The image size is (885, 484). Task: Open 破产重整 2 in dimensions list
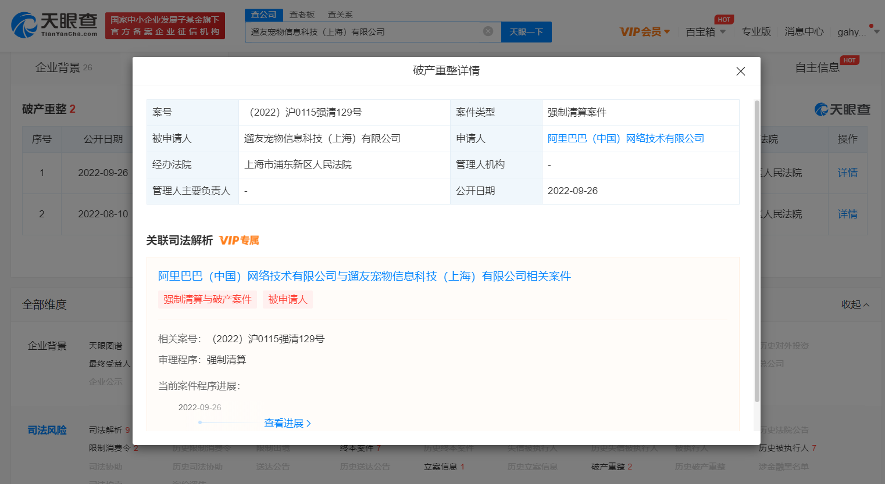[x=612, y=467]
